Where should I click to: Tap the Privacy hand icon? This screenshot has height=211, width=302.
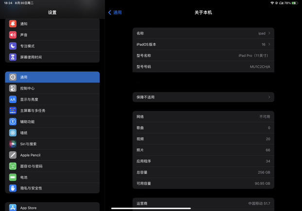pyautogui.click(x=13, y=188)
